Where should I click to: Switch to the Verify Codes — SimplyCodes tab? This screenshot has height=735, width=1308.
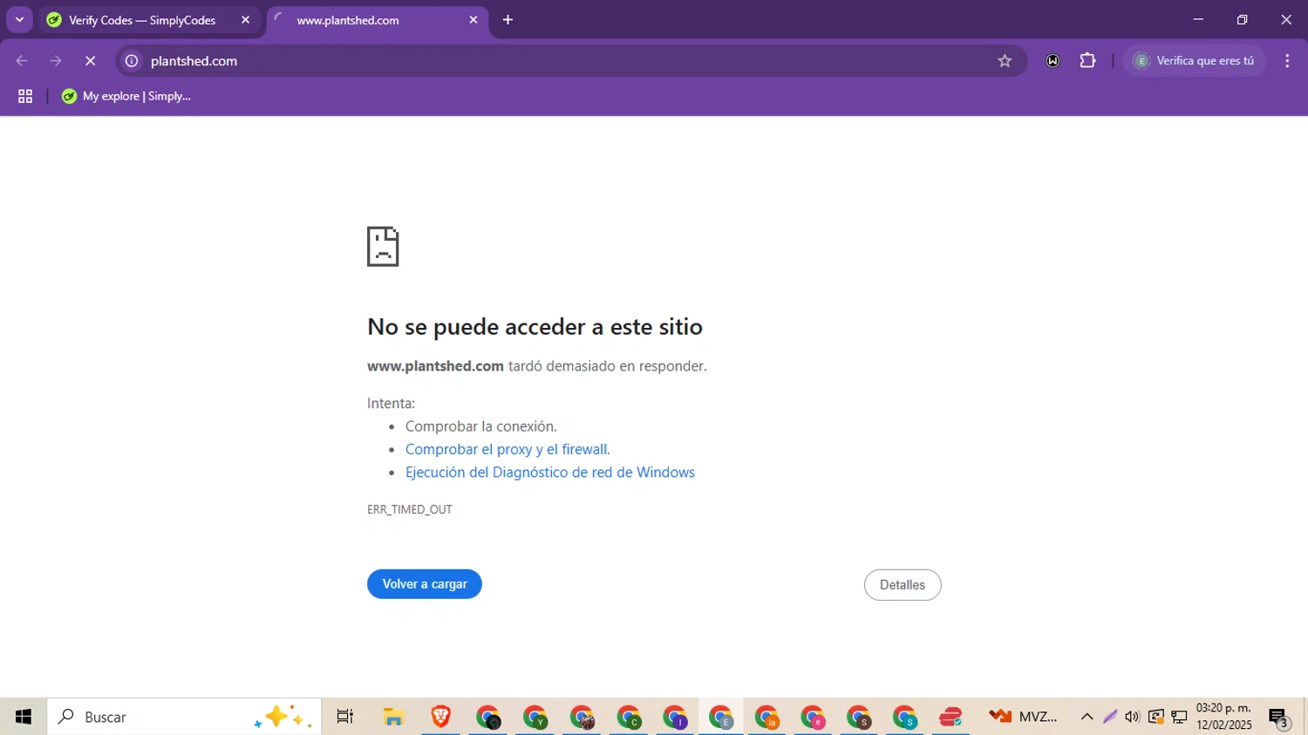click(x=142, y=20)
